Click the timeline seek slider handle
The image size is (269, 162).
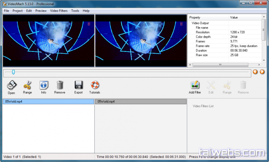13,72
